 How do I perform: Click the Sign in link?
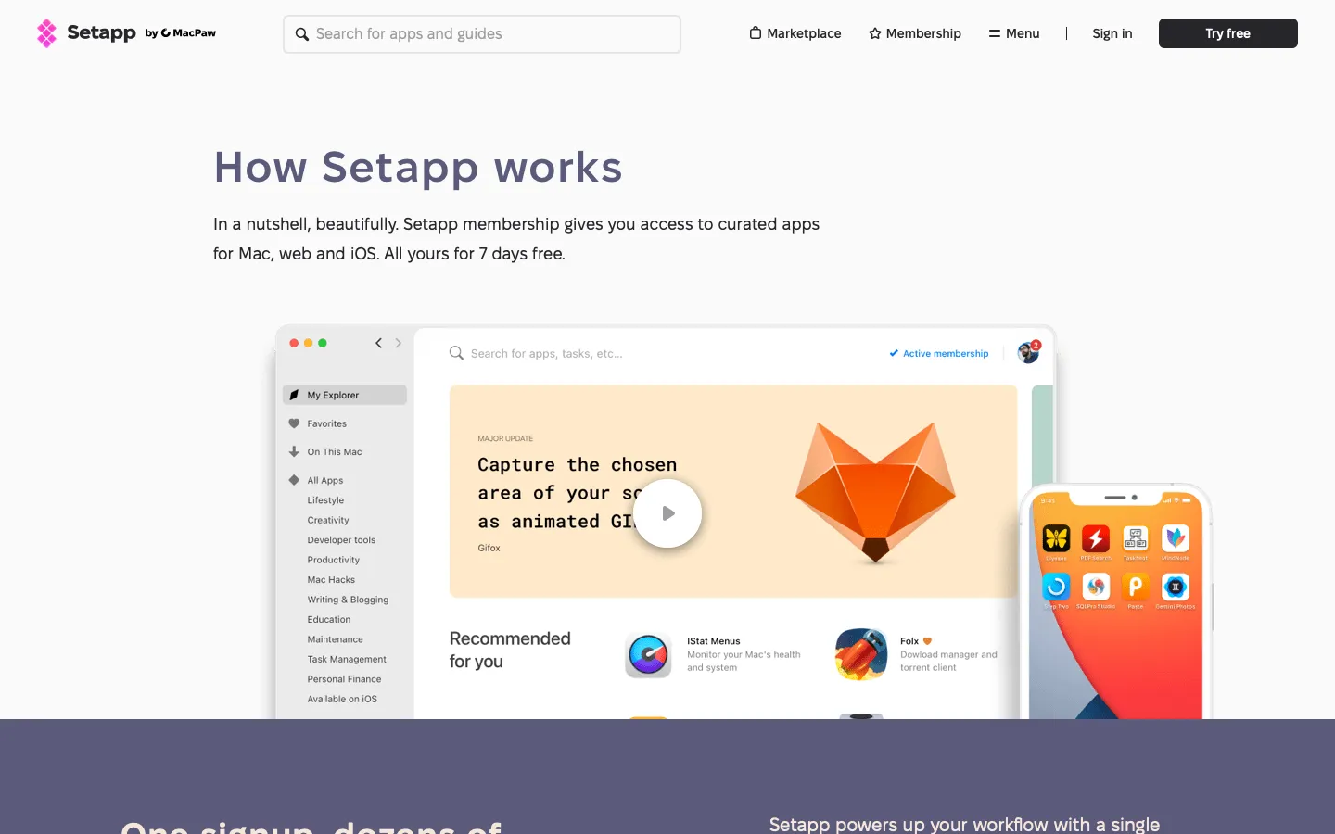tap(1112, 33)
